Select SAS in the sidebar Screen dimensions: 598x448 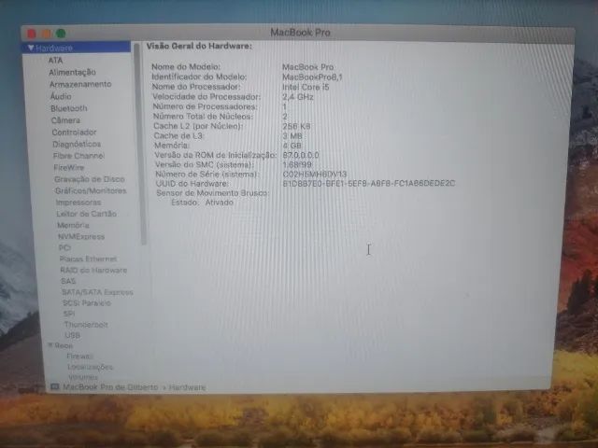(68, 281)
